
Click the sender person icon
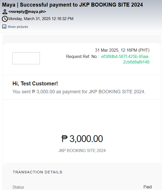[x=5, y=12]
